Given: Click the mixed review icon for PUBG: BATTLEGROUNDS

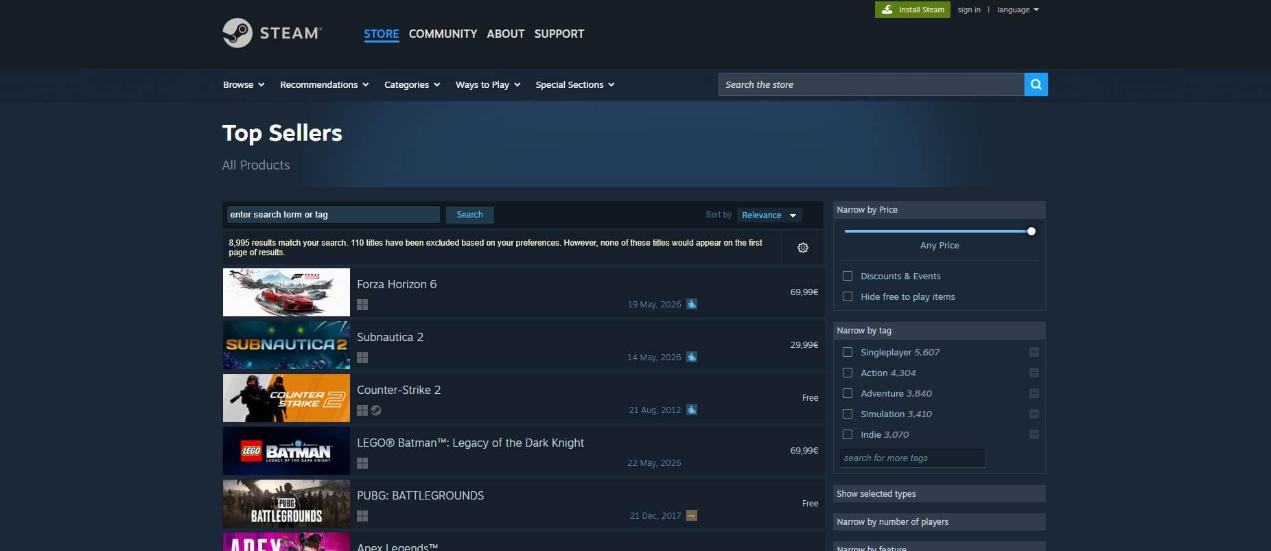Looking at the screenshot, I should (x=692, y=515).
